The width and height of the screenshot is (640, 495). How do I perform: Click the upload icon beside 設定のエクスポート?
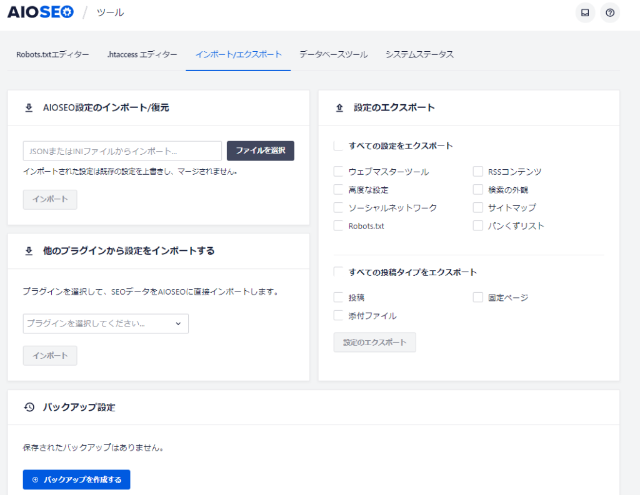tap(339, 107)
